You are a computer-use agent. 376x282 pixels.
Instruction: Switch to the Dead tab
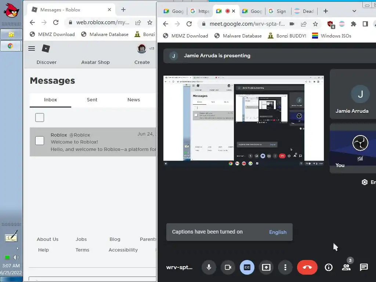304,11
